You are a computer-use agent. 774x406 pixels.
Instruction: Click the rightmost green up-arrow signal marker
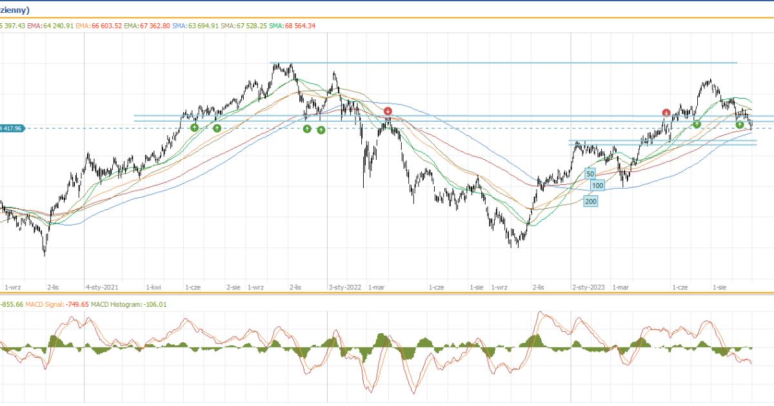[x=740, y=124]
